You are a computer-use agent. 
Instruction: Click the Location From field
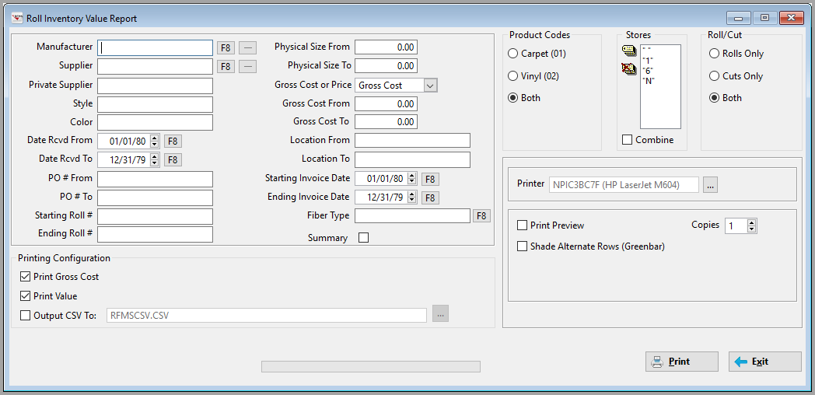pos(413,140)
